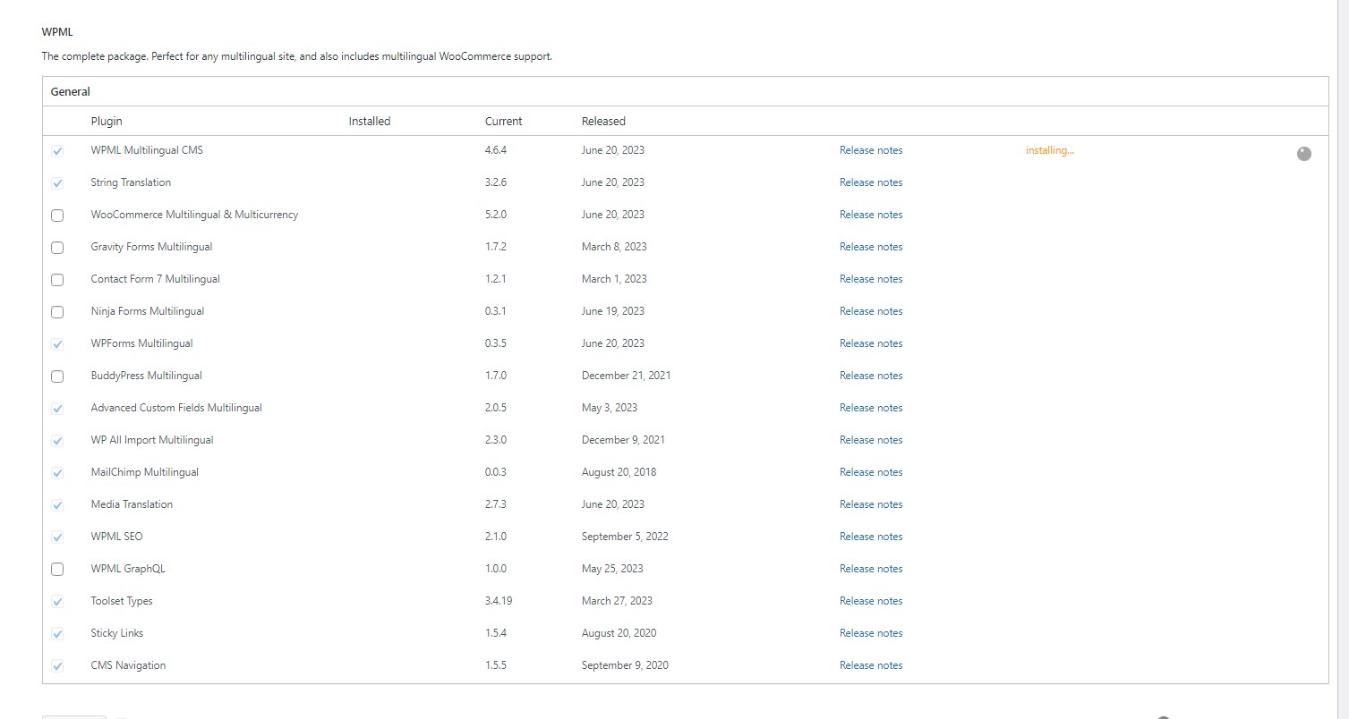Click version 3.4.19 for Toolset Types
Viewport: 1349px width, 719px height.
coord(499,601)
